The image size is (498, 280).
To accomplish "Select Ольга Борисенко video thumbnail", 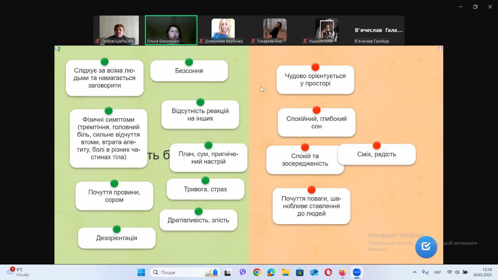I will [171, 30].
